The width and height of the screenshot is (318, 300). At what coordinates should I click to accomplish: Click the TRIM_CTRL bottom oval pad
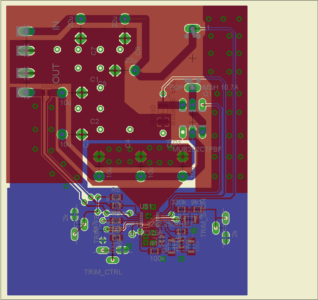coord(112,260)
